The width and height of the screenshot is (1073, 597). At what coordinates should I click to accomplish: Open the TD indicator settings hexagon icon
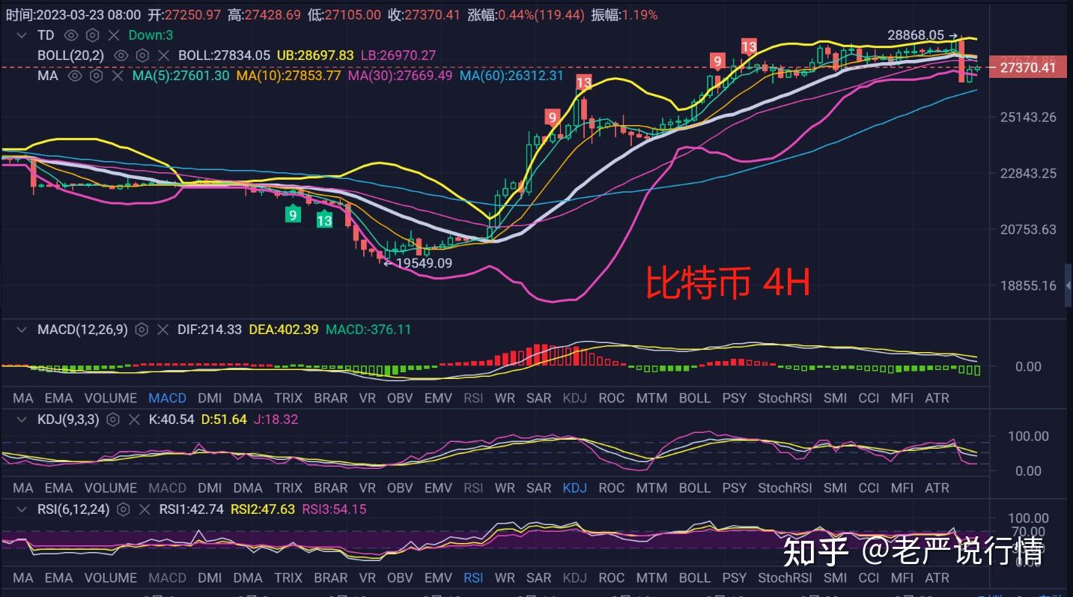coord(92,35)
